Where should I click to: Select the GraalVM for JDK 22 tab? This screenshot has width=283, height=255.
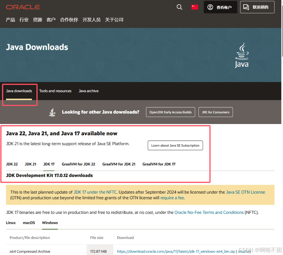pyautogui.click(x=79, y=164)
